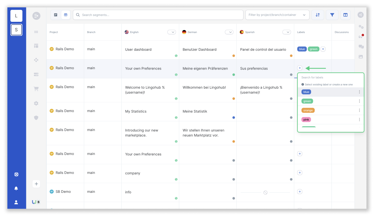Select the S workspace tile
The height and width of the screenshot is (216, 374).
(16, 30)
